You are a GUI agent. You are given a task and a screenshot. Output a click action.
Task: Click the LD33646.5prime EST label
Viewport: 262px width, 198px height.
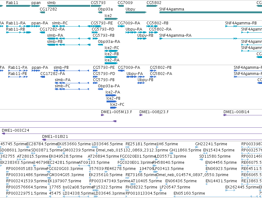[107, 144]
